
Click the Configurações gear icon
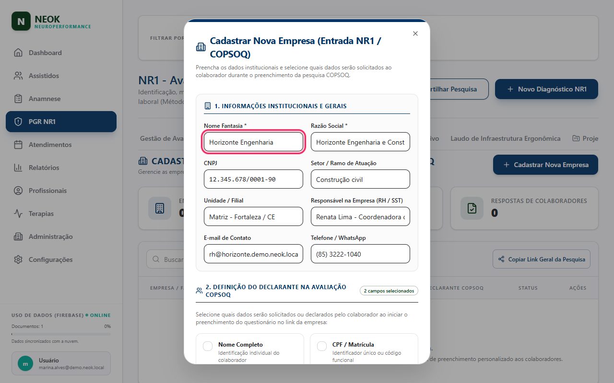[18, 259]
